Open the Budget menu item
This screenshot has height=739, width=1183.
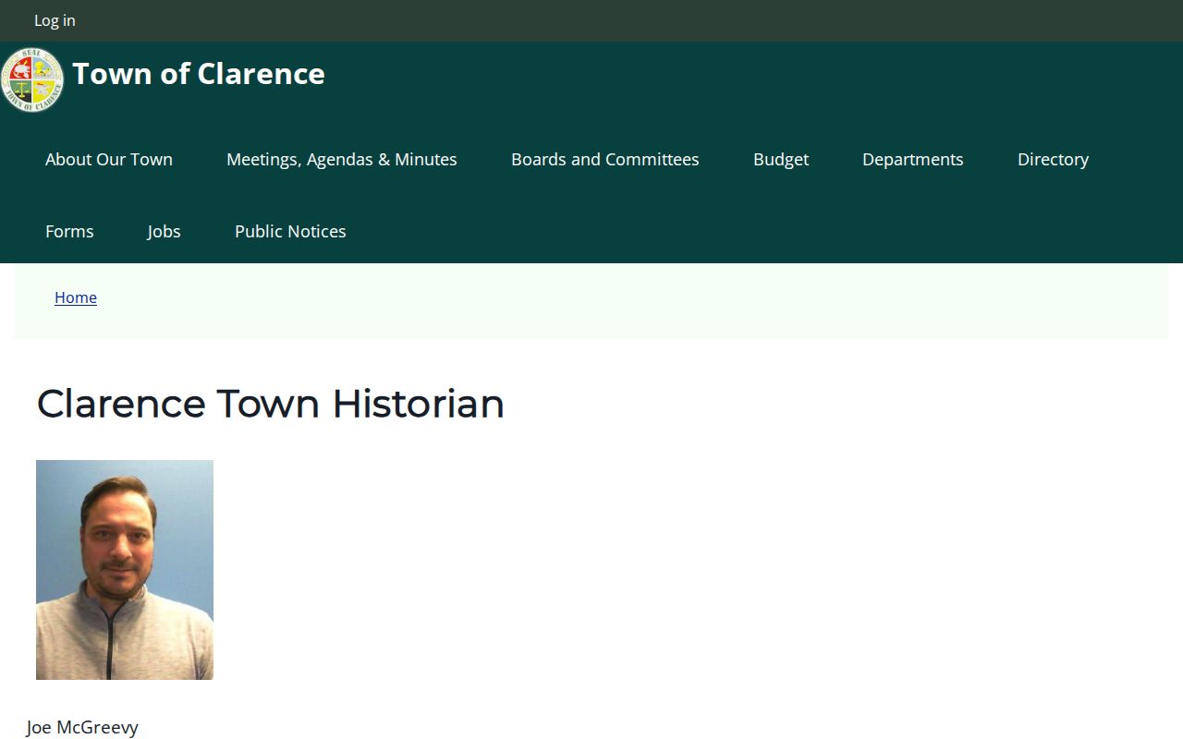click(x=781, y=159)
